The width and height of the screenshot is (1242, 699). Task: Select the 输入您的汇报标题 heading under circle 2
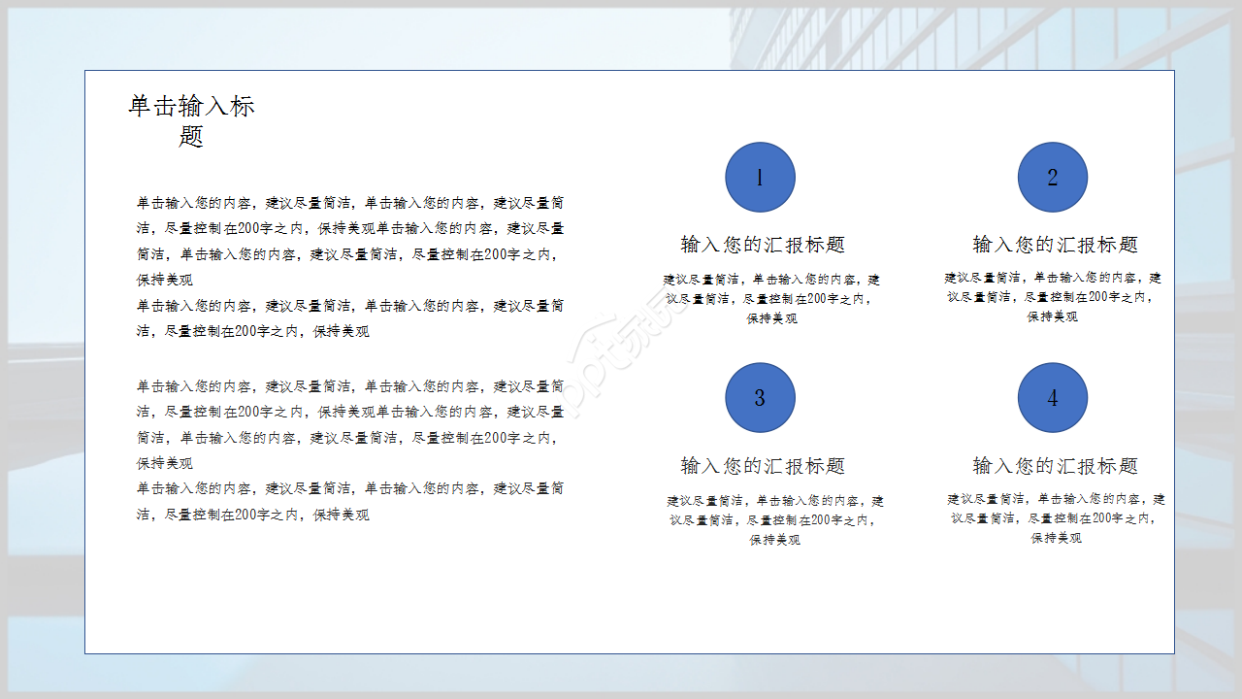[x=1053, y=245]
